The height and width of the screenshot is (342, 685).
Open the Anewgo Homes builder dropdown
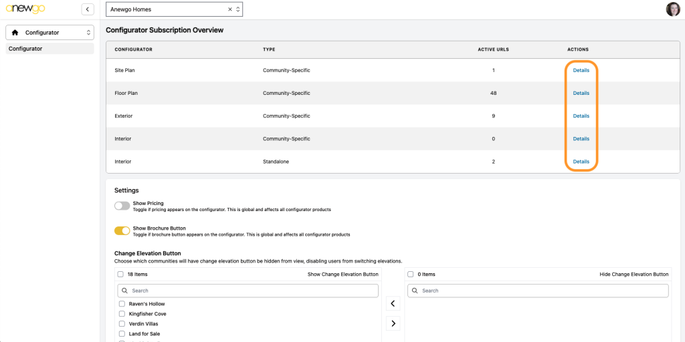click(175, 9)
